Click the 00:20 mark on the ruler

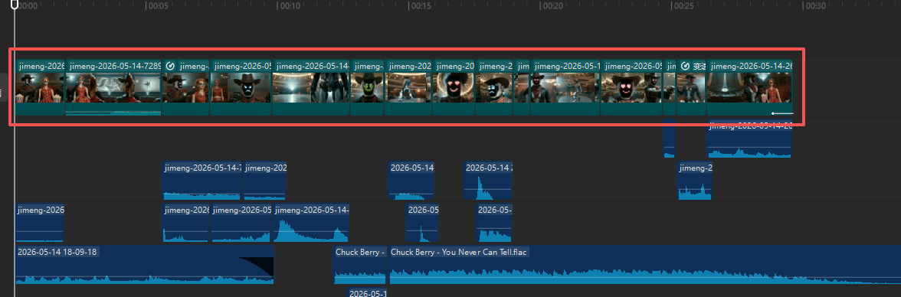pyautogui.click(x=552, y=6)
